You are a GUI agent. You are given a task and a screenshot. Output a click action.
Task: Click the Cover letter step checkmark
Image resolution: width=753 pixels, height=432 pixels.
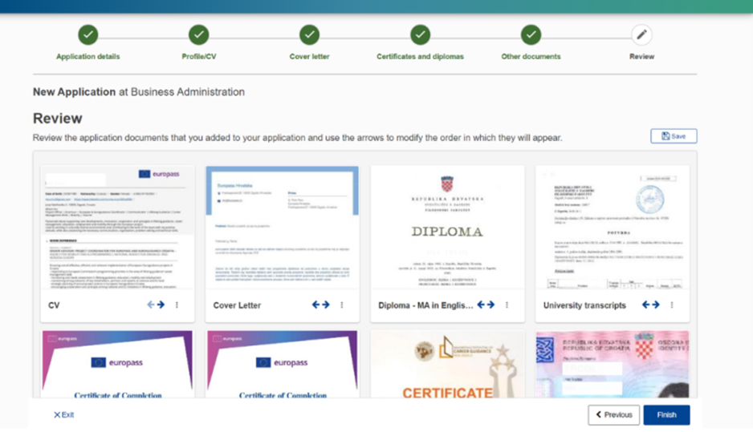click(x=309, y=34)
